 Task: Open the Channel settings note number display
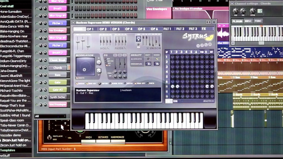(260, 11)
